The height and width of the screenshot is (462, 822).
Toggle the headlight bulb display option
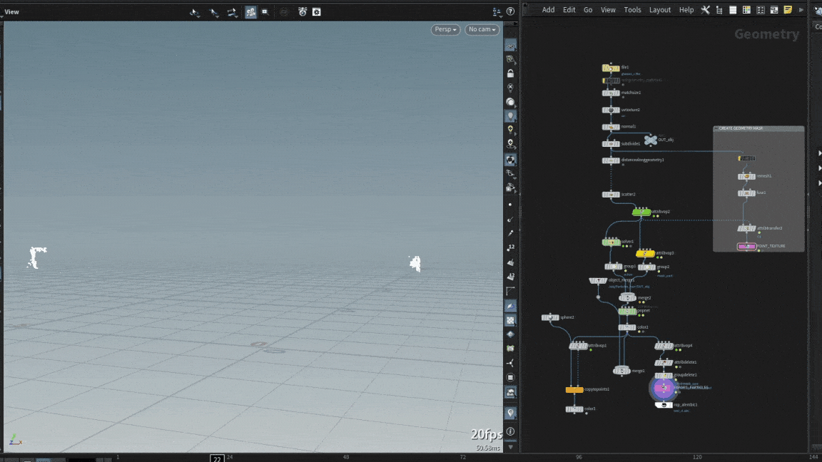click(510, 115)
